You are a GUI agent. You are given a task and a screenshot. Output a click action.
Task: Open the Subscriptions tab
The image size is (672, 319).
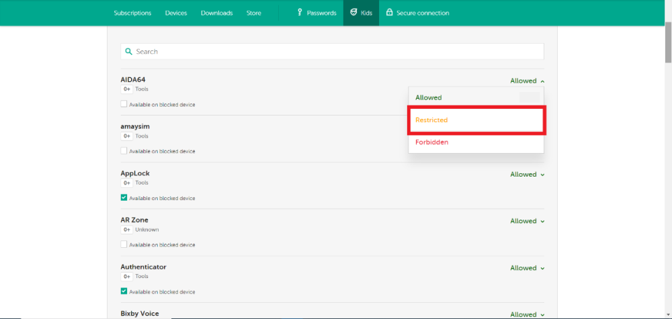pyautogui.click(x=132, y=13)
